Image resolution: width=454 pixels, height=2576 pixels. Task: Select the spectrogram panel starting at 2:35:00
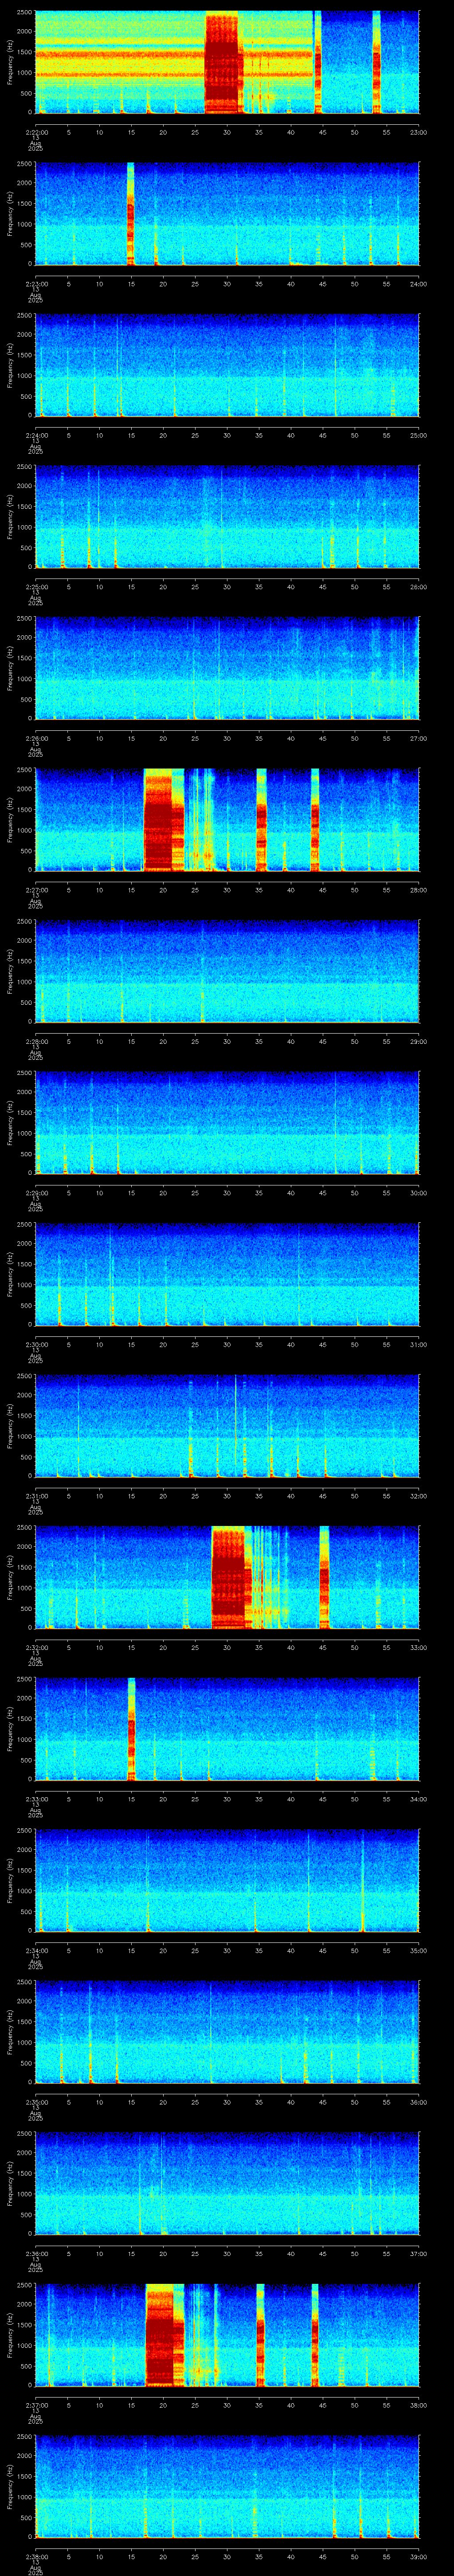tap(227, 2032)
